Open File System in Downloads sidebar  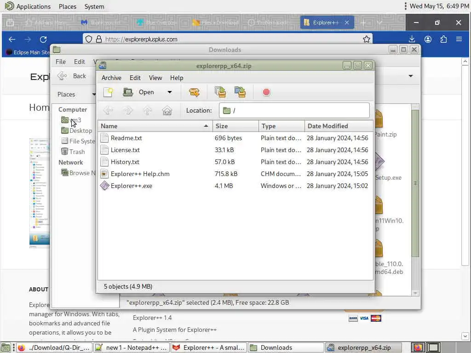[78, 141]
